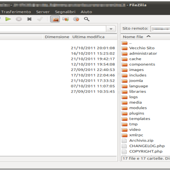Select the libraries folder icon

coord(125,91)
